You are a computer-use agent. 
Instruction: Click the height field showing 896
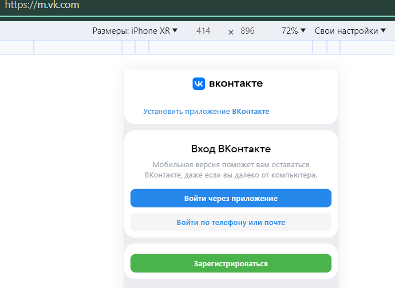[x=247, y=31]
